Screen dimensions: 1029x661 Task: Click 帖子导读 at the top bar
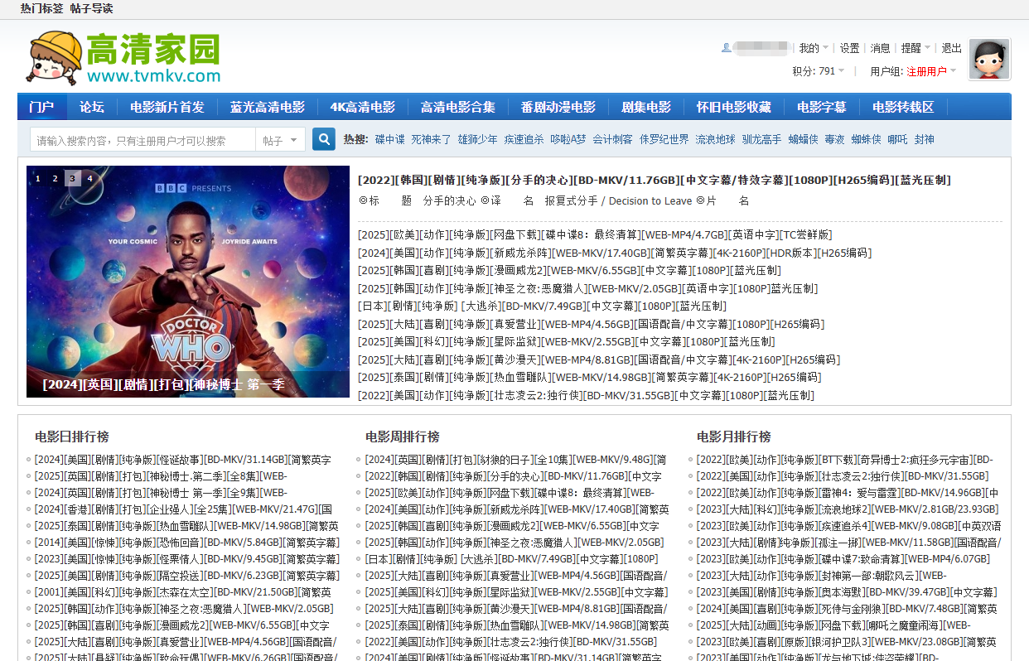click(x=91, y=8)
